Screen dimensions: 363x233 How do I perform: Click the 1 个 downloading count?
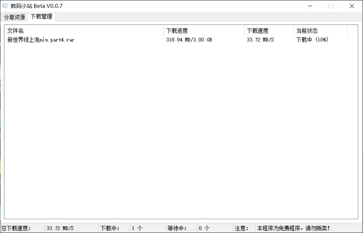click(x=137, y=228)
